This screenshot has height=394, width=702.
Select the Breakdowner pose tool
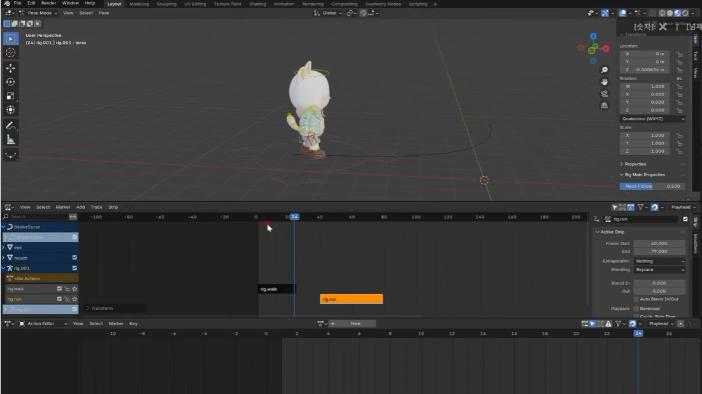(x=11, y=155)
